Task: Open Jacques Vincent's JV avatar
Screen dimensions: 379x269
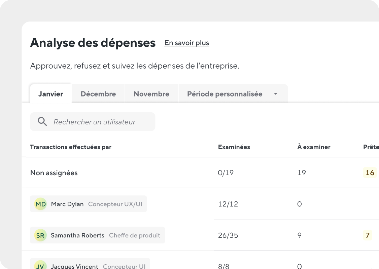Action: [40, 265]
